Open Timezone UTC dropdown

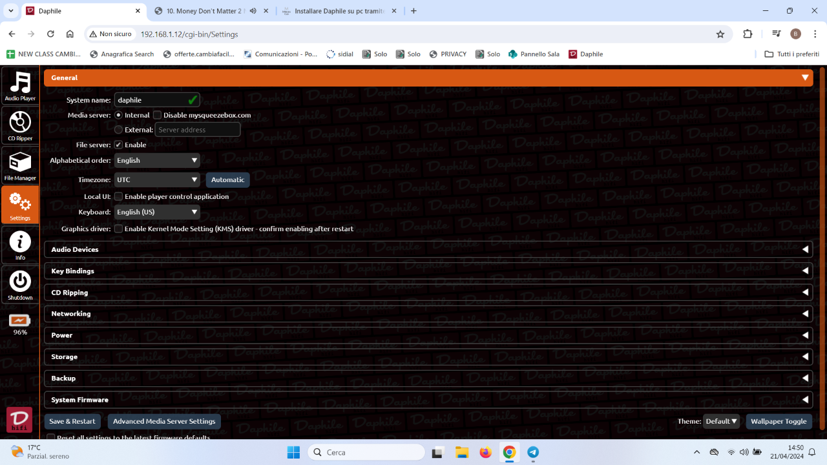[x=157, y=180]
